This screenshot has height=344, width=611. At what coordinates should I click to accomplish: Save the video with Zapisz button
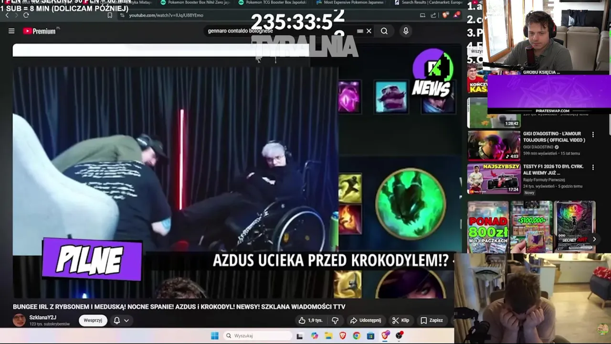click(x=432, y=321)
